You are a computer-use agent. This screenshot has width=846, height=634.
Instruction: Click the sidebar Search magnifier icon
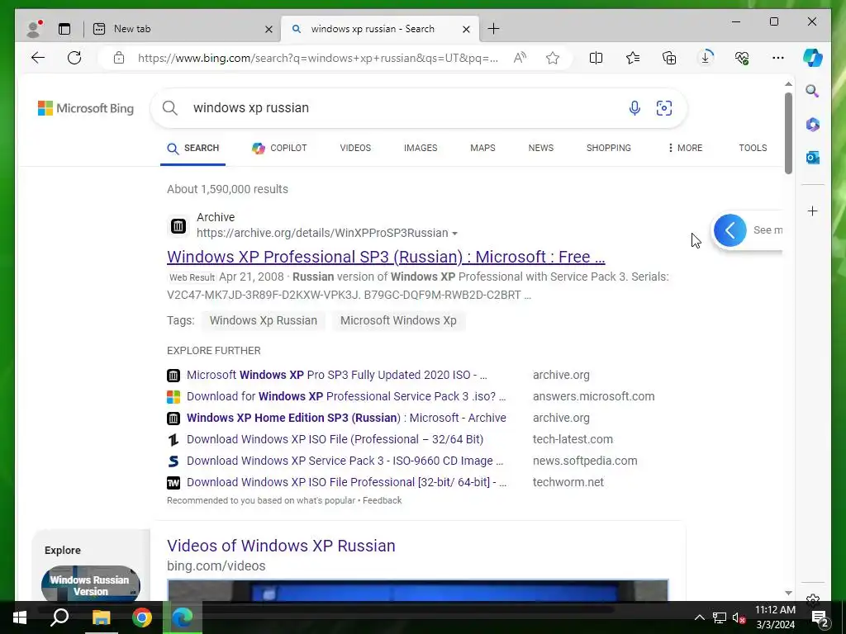click(813, 91)
